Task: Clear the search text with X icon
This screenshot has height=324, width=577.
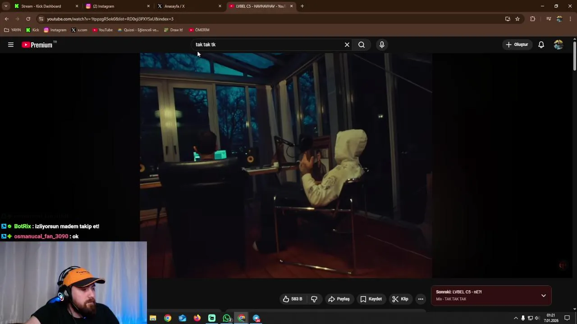Action: click(347, 45)
